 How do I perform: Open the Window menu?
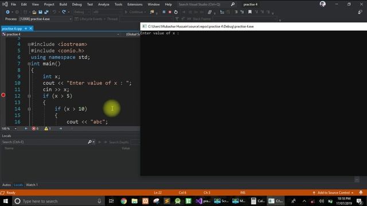coord(154,5)
